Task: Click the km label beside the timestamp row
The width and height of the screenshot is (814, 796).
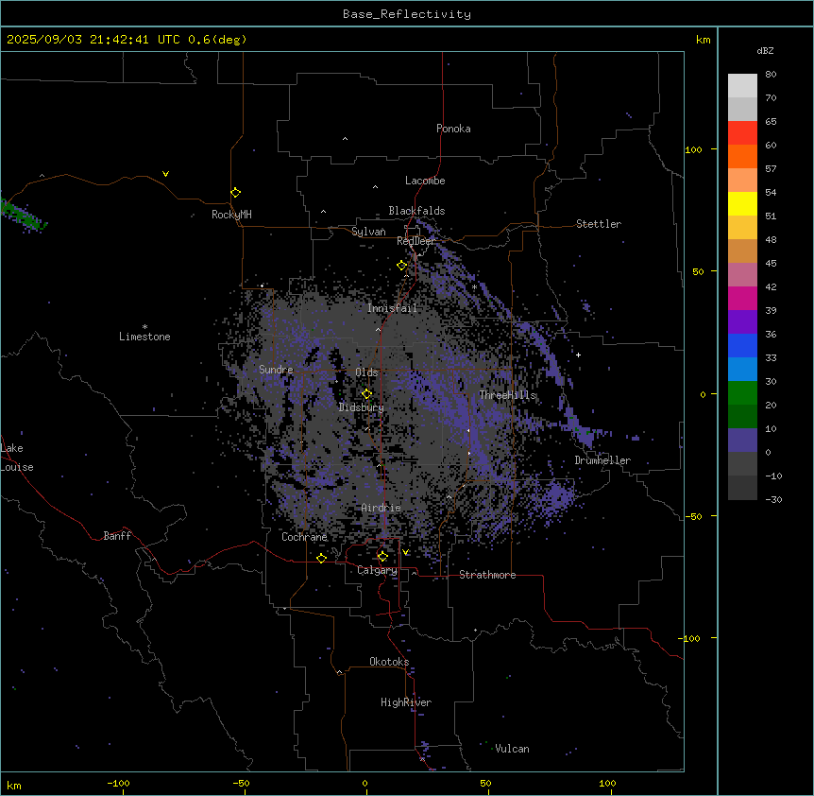Action: (704, 40)
